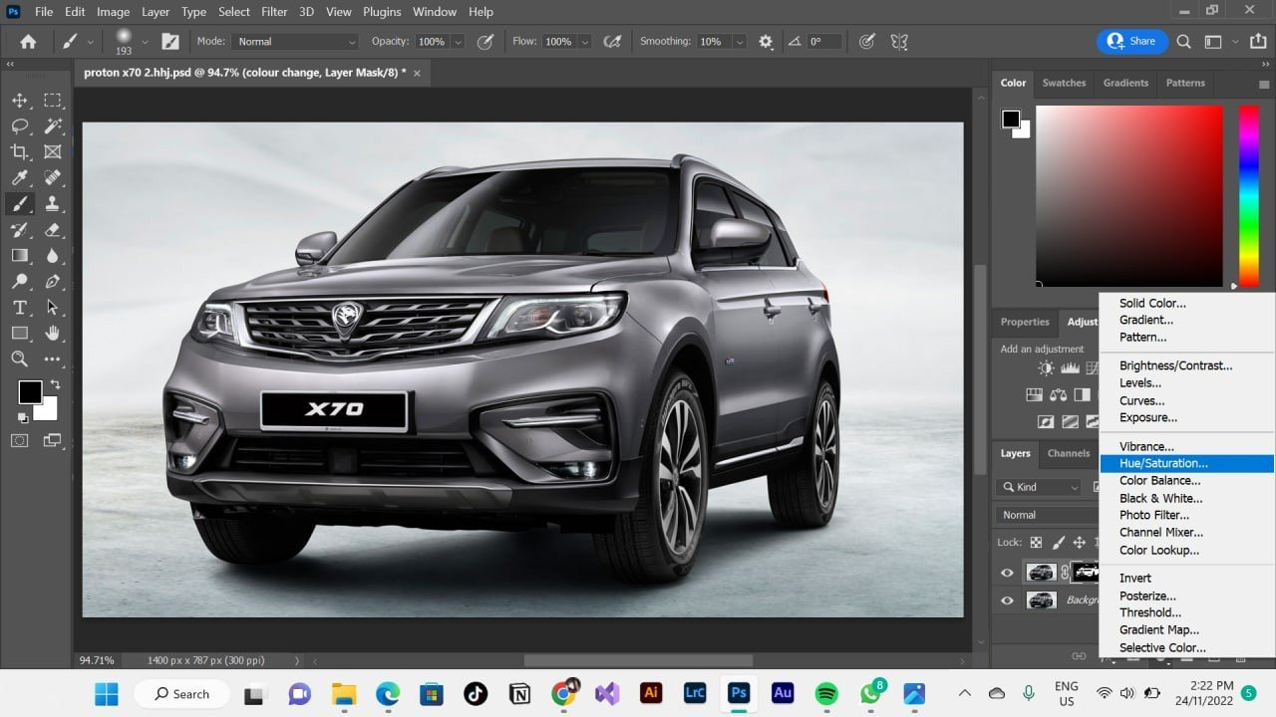Activate the Zoom tool
Image resolution: width=1276 pixels, height=717 pixels.
[x=20, y=358]
